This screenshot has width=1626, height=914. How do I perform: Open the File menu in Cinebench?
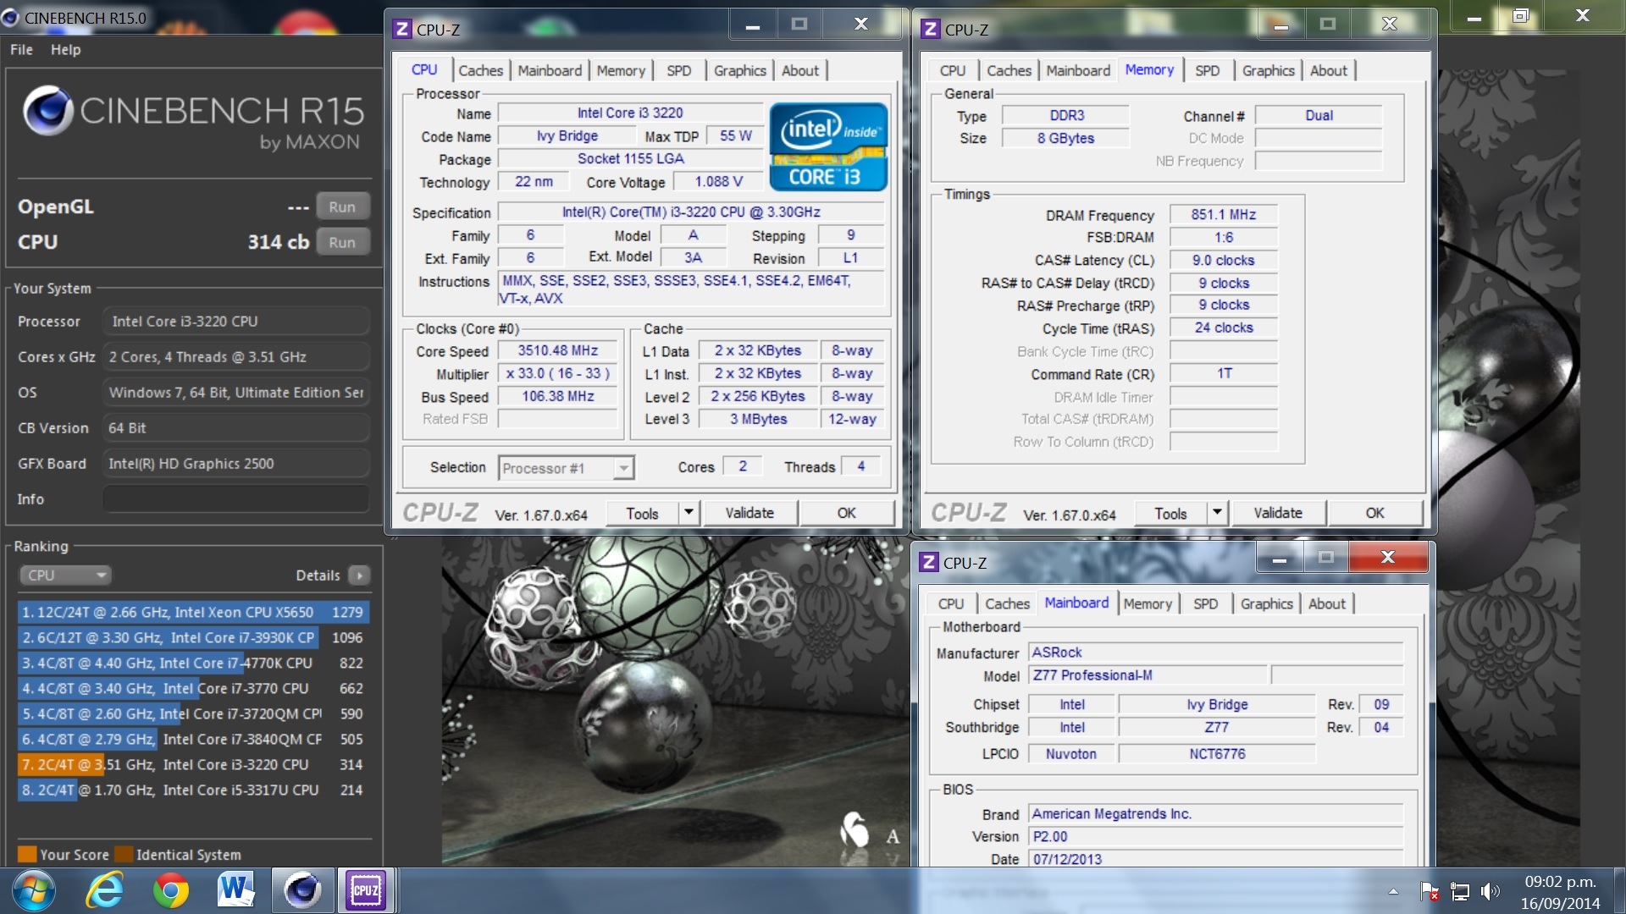click(x=21, y=50)
